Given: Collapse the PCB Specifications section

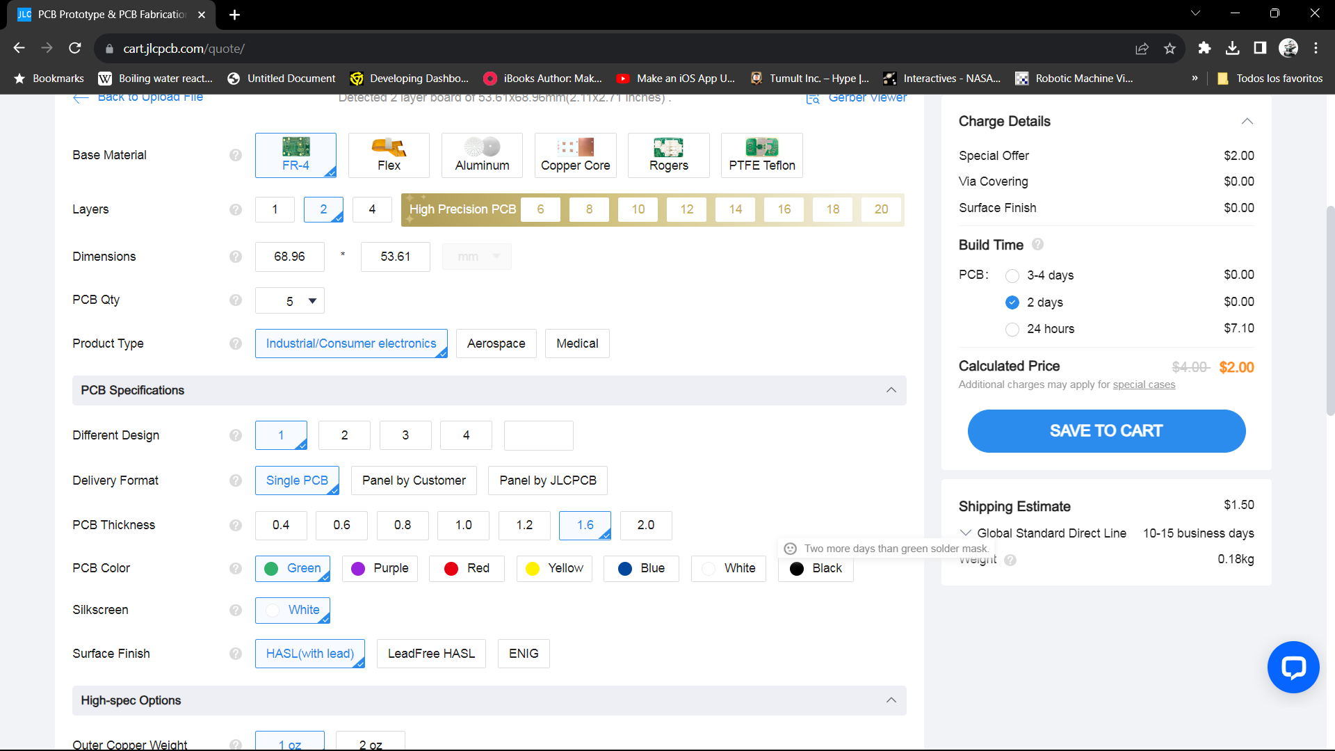Looking at the screenshot, I should tap(891, 390).
